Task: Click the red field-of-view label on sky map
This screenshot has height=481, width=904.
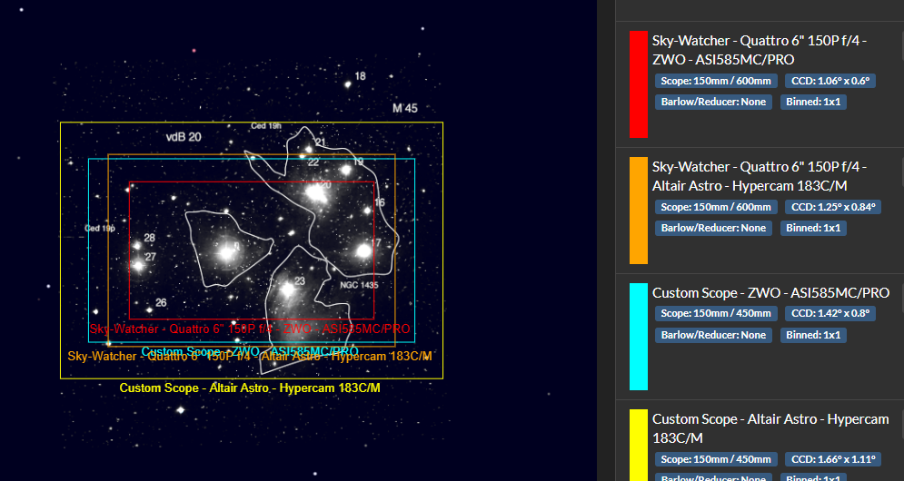Action: (250, 329)
